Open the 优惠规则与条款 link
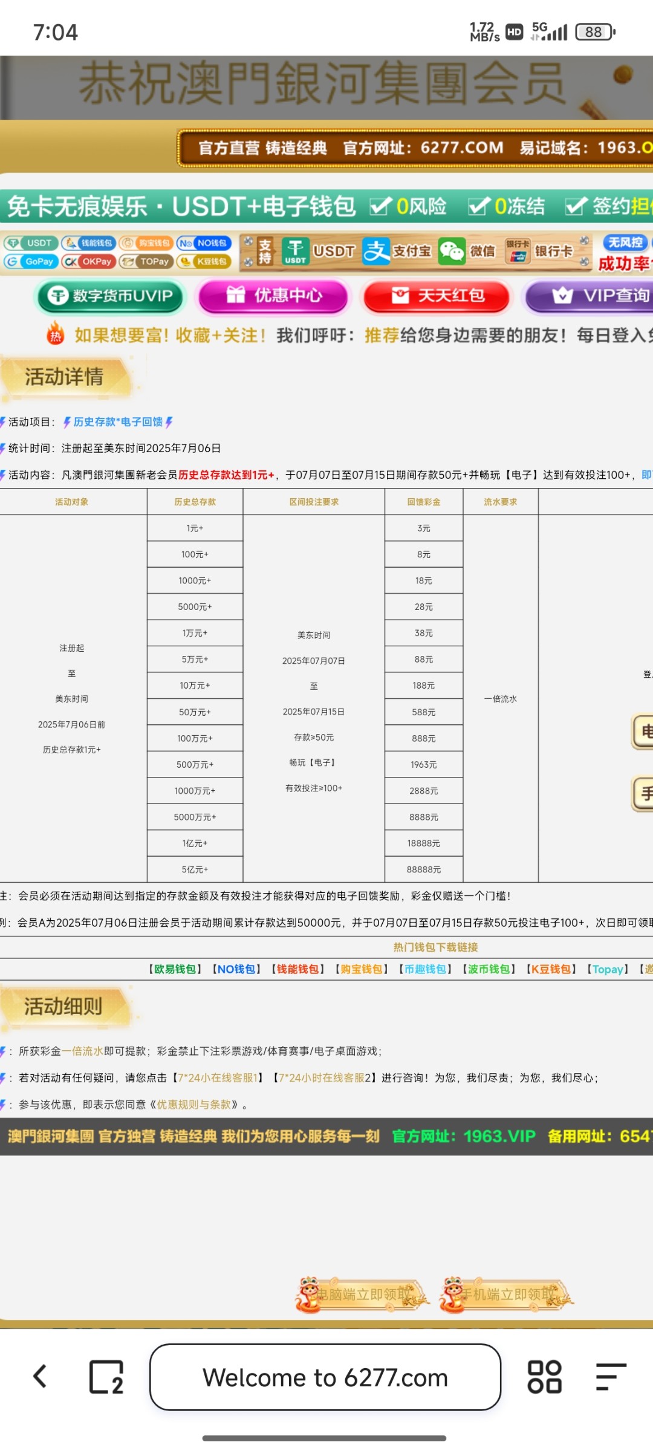 (194, 1105)
